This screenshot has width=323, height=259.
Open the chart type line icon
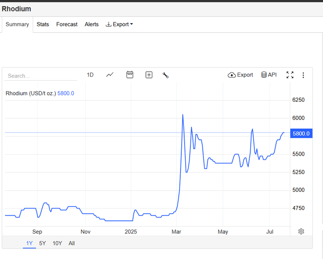click(110, 75)
